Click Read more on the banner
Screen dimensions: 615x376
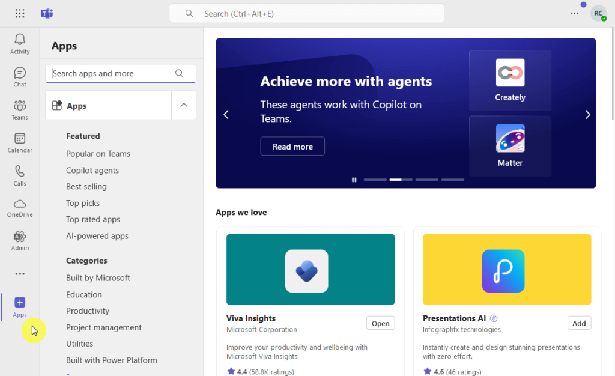tap(292, 146)
